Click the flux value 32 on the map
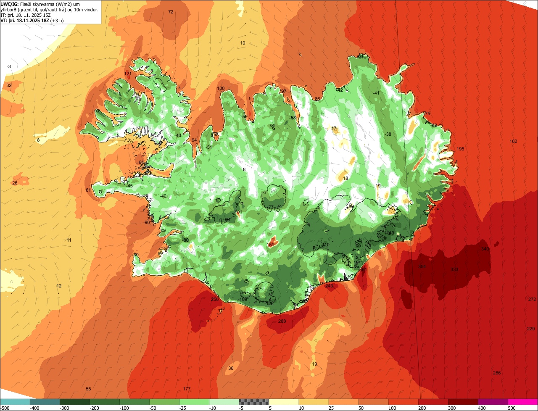The width and height of the screenshot is (538, 411). click(x=9, y=85)
